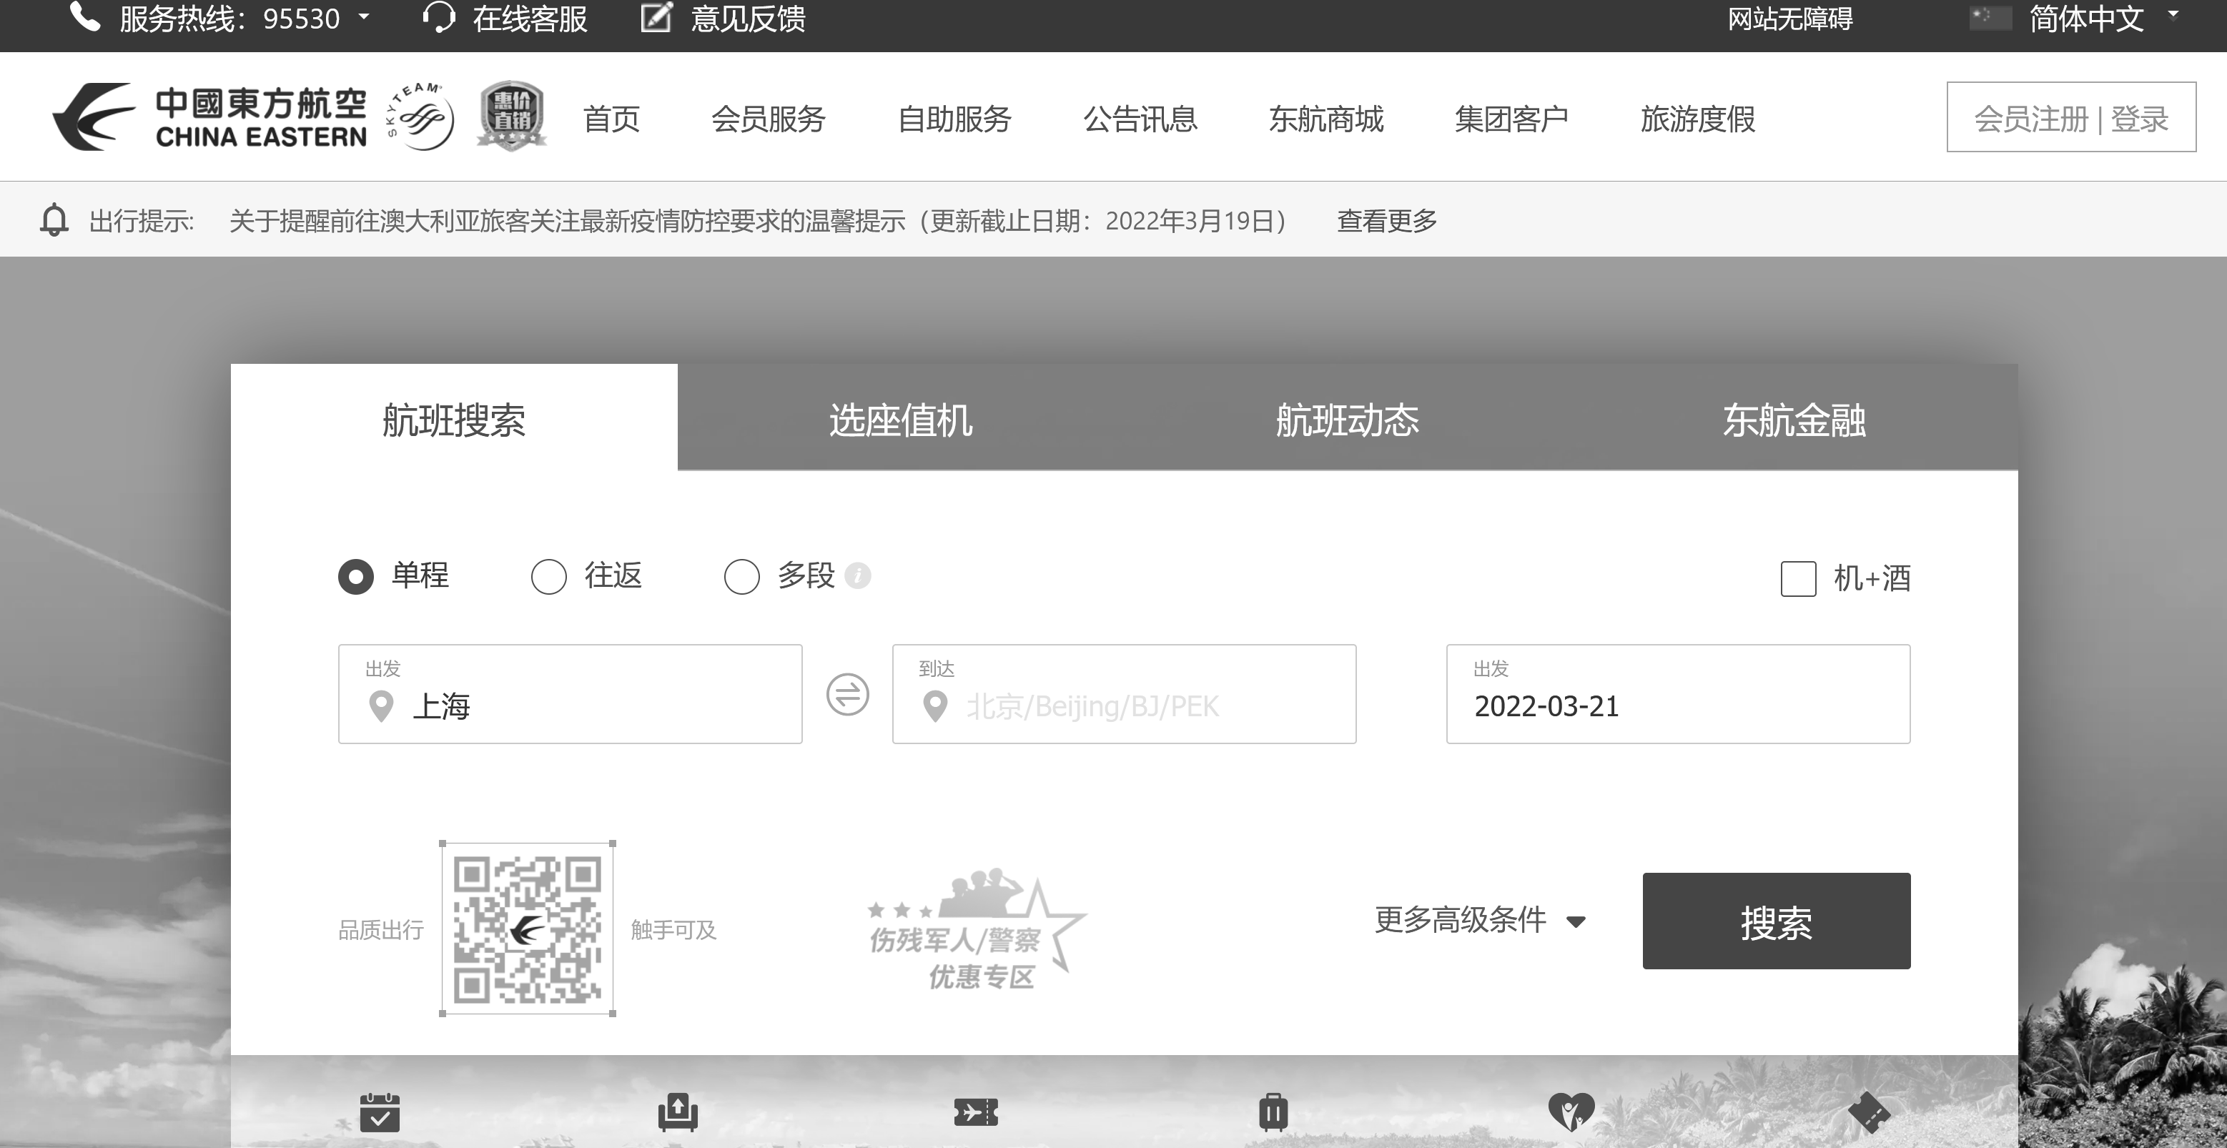The height and width of the screenshot is (1148, 2227).
Task: Swap departure and arrival cities
Action: (846, 693)
